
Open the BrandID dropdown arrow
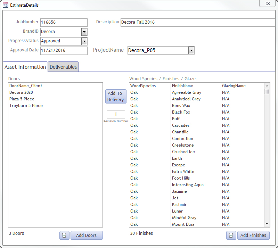click(84, 32)
